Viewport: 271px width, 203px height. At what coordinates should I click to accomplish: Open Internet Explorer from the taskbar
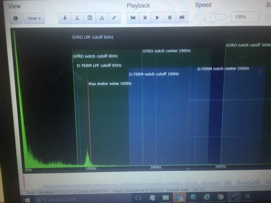[x=207, y=197]
